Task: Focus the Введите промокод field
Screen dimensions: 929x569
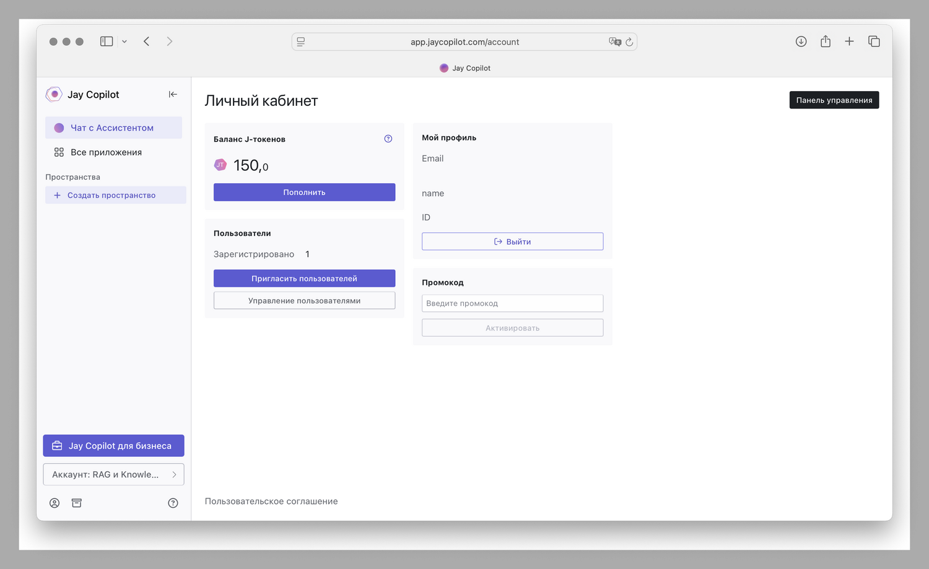Action: pyautogui.click(x=512, y=303)
